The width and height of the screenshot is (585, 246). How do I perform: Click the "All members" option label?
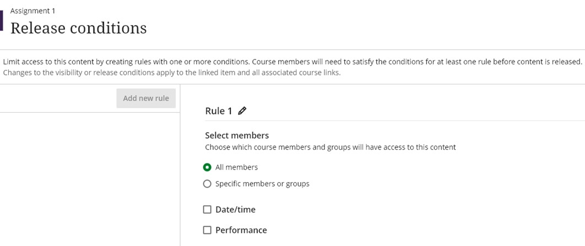(x=236, y=167)
